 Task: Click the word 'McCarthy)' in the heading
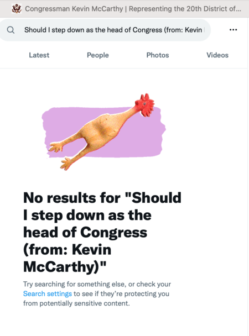(62, 267)
